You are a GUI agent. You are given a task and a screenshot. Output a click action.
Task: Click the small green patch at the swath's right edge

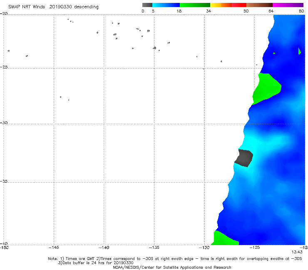pos(299,51)
